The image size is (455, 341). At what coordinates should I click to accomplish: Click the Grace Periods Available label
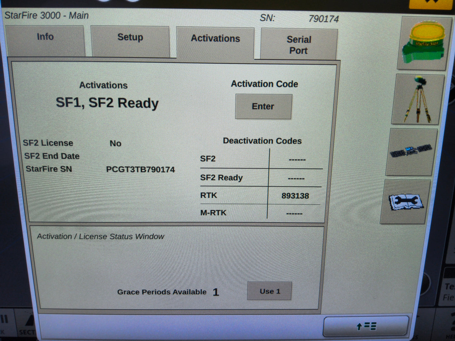coord(162,292)
